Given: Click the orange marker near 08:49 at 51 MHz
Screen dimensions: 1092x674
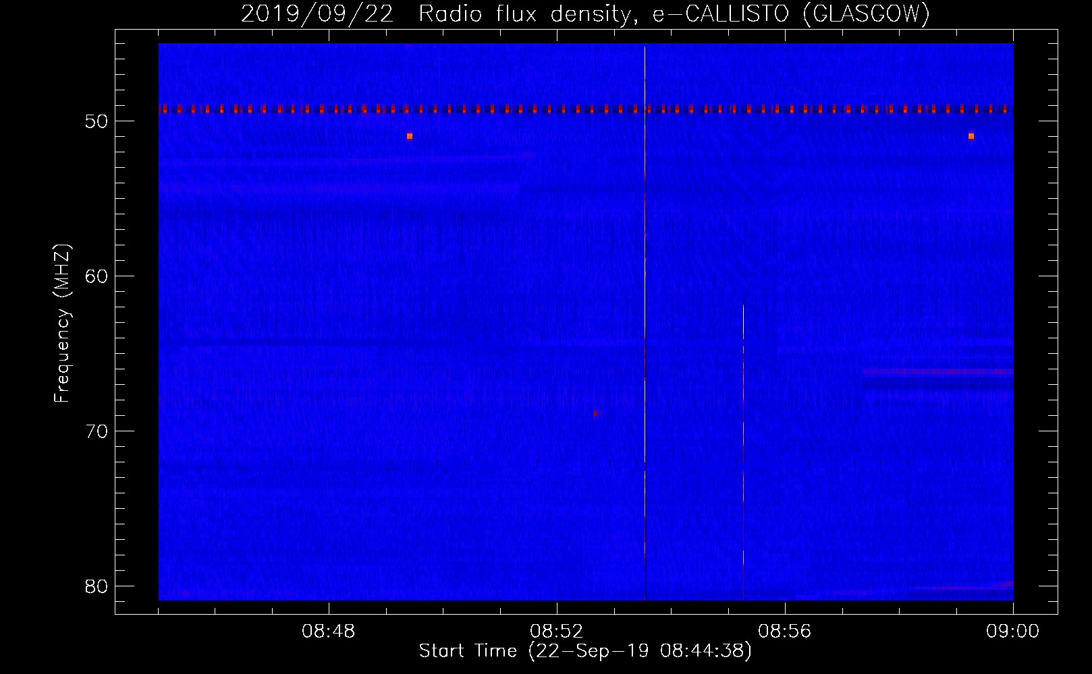Looking at the screenshot, I should [410, 136].
